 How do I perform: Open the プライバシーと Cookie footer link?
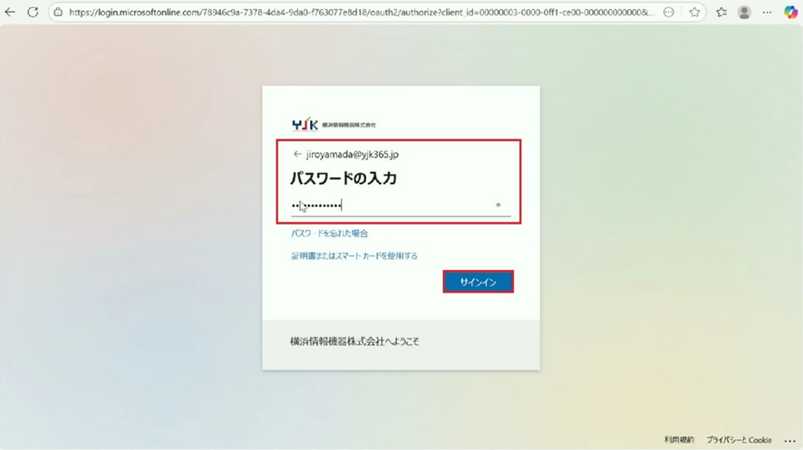[x=739, y=439]
